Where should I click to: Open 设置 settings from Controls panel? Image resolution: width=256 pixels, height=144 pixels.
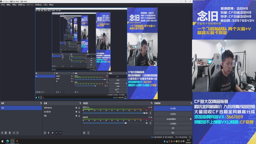pos(173,128)
